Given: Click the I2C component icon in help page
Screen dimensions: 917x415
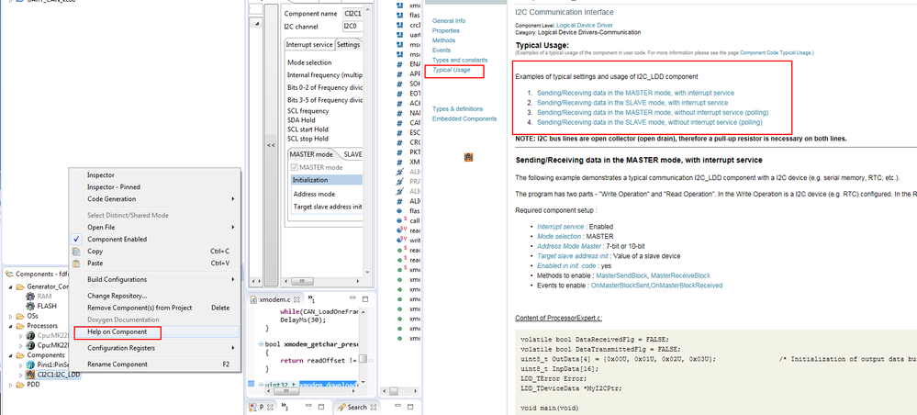Looking at the screenshot, I should pos(468,157).
